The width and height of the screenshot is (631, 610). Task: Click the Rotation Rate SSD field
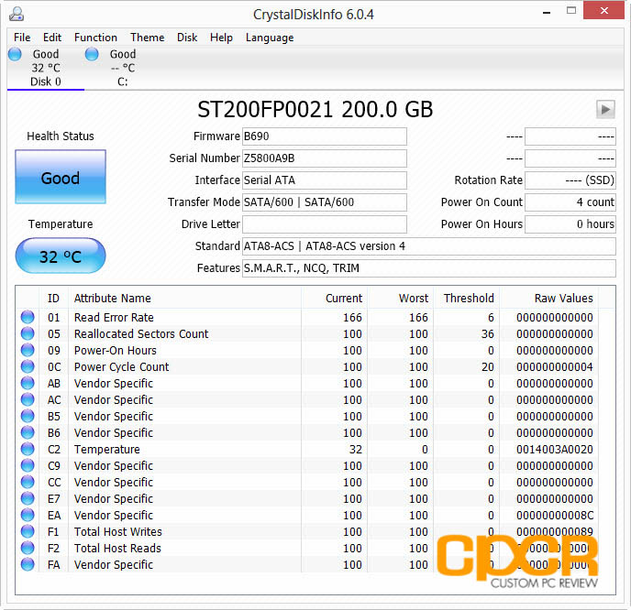570,180
